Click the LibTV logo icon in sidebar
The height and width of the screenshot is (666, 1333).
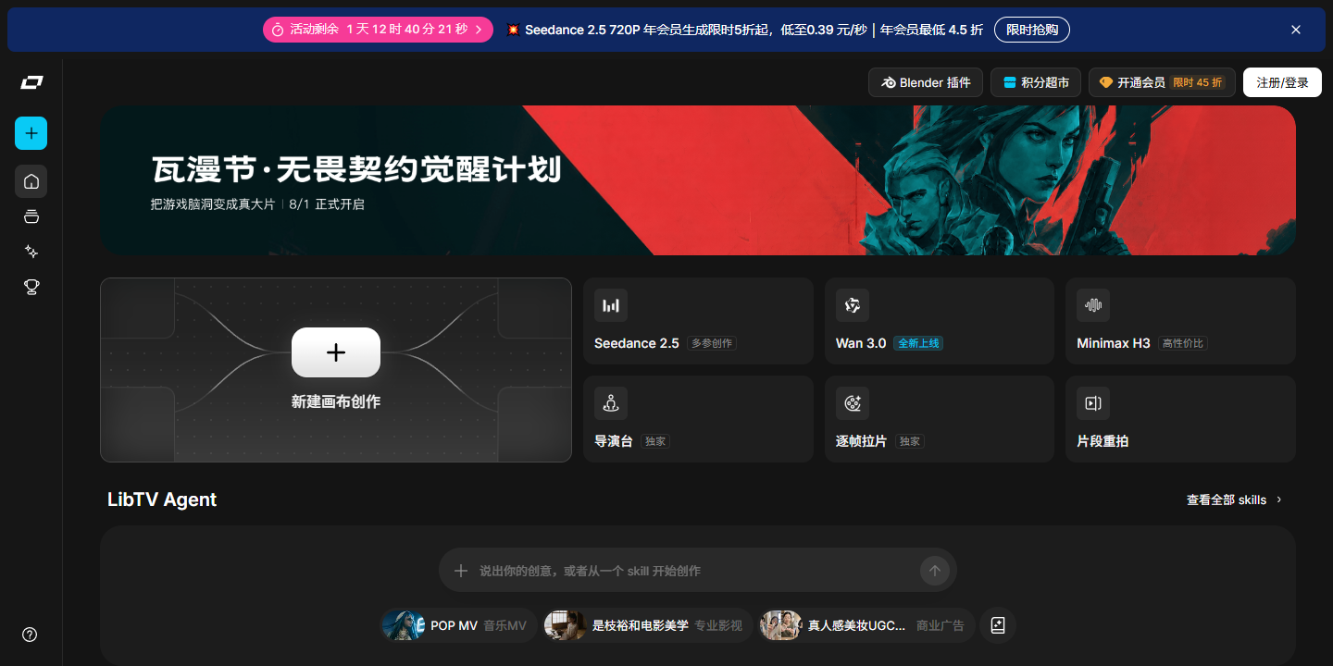[x=31, y=83]
